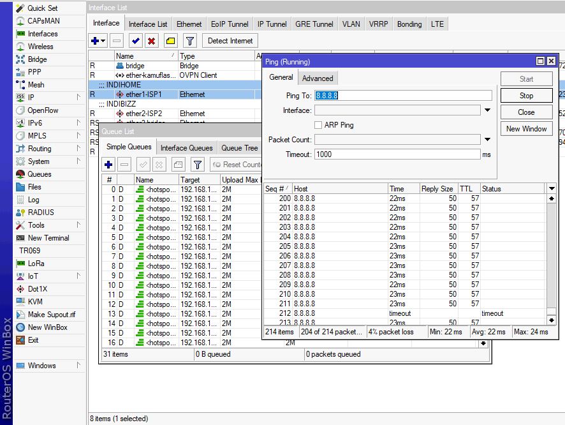The height and width of the screenshot is (425, 565).
Task: Add comment with yellow note icon in Interface List
Action: coord(171,41)
